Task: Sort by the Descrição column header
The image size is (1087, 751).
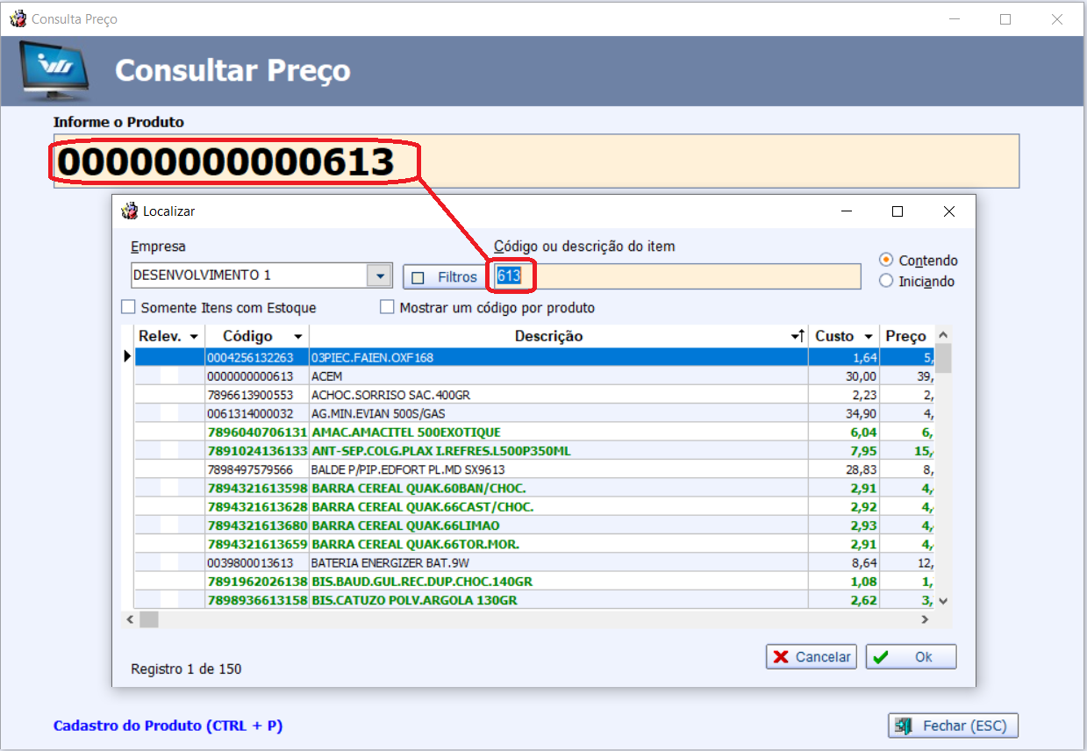Action: (548, 336)
